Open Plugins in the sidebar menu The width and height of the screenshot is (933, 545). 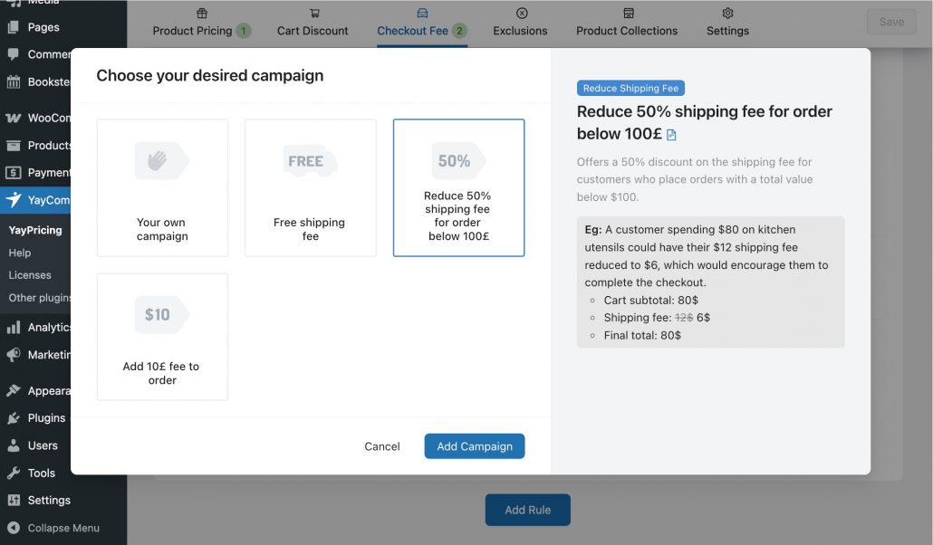[x=46, y=418]
